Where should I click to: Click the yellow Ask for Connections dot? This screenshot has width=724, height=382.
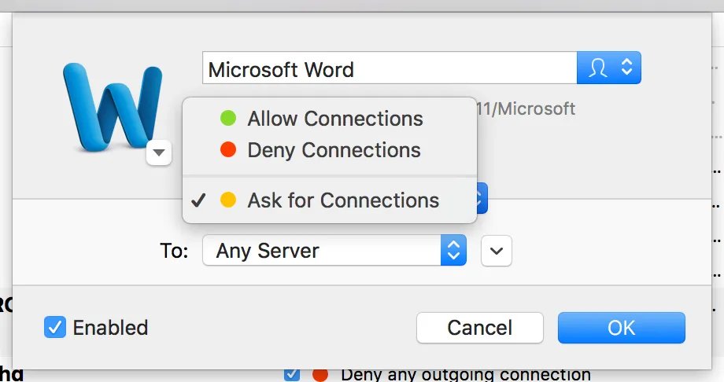click(x=228, y=200)
